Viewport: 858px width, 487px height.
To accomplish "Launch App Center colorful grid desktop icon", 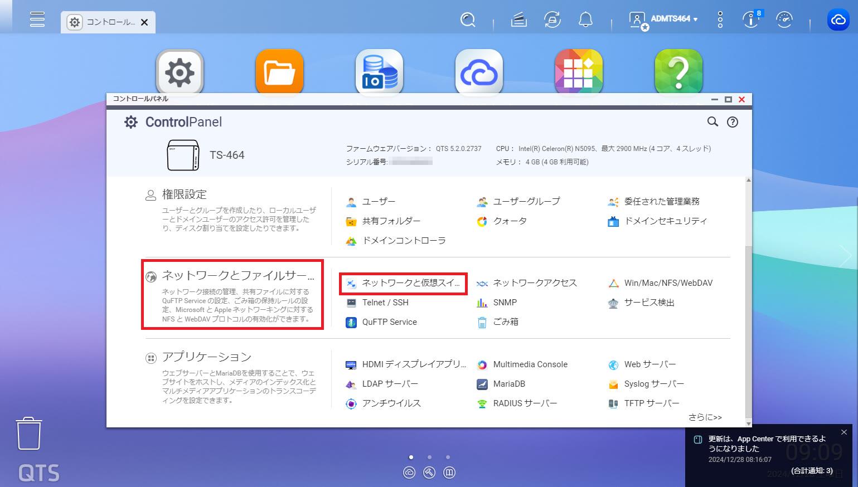I will 579,72.
